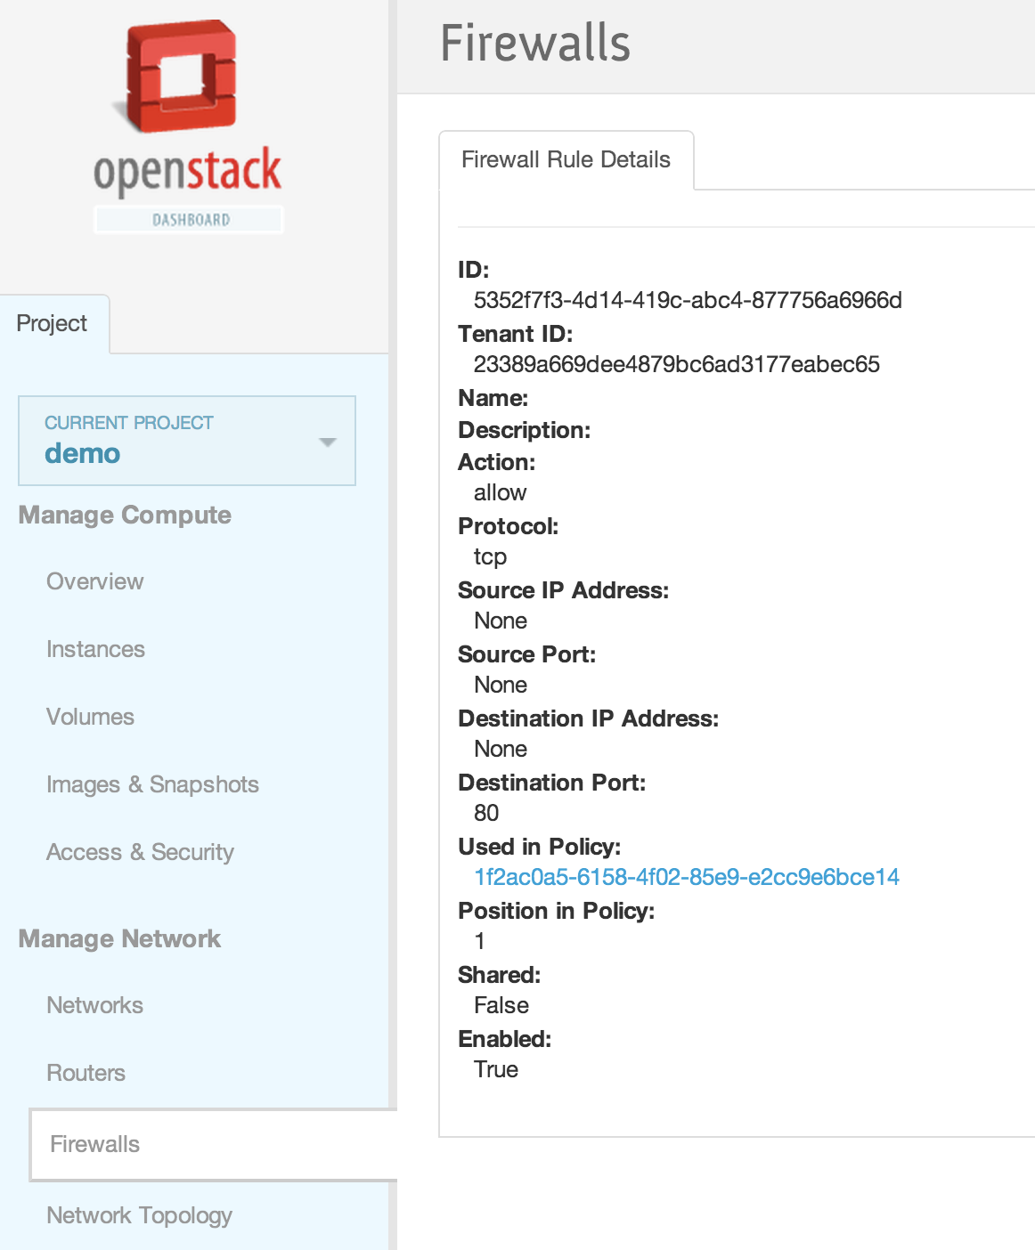Click the firewall rule ID value
Viewport: 1035px width, 1250px height.
click(x=688, y=300)
